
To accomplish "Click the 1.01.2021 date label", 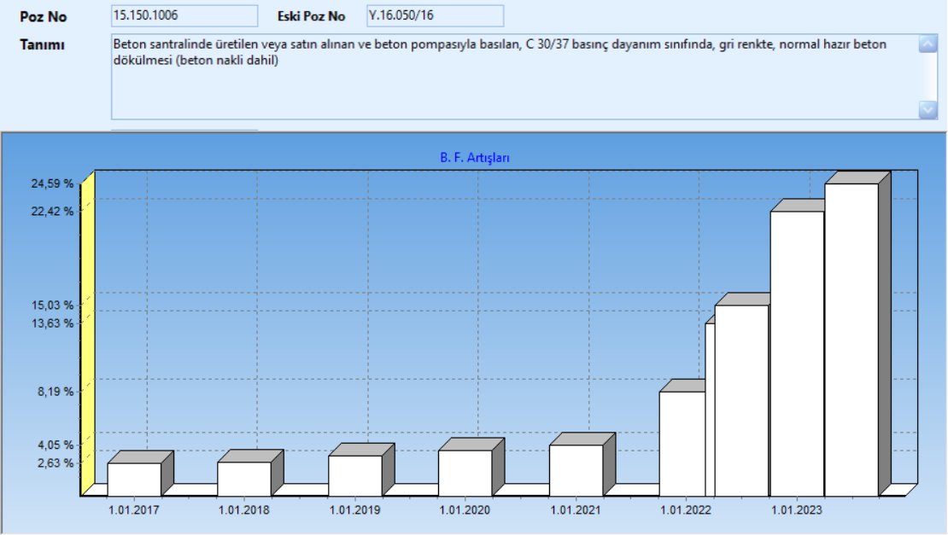I will pyautogui.click(x=576, y=510).
